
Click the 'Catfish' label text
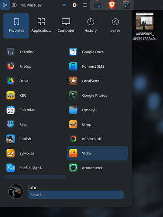click(25, 139)
